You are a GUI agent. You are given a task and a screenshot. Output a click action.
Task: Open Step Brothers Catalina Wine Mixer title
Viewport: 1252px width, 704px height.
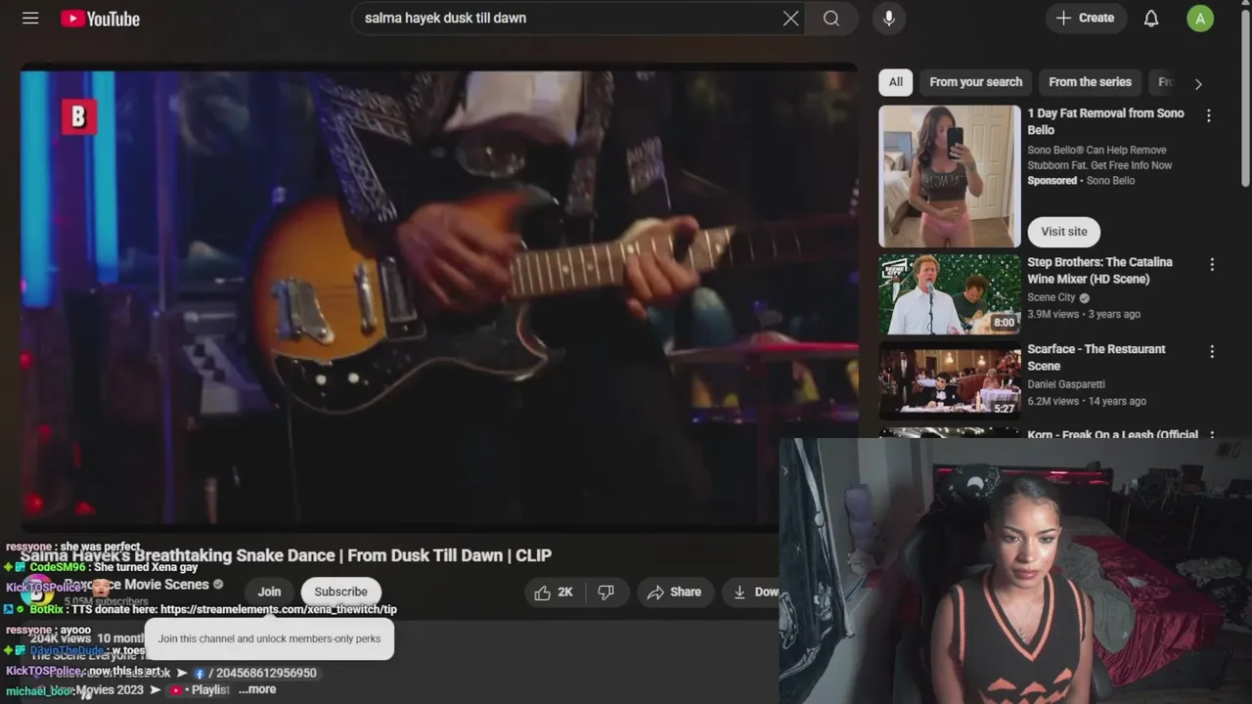coord(1099,270)
